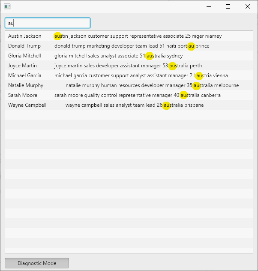The image size is (258, 271).
Task: Select the Joyce Martin name cell
Action: tap(22, 66)
